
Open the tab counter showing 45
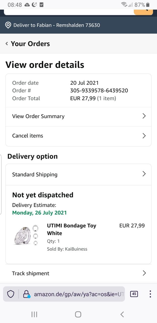click(134, 294)
